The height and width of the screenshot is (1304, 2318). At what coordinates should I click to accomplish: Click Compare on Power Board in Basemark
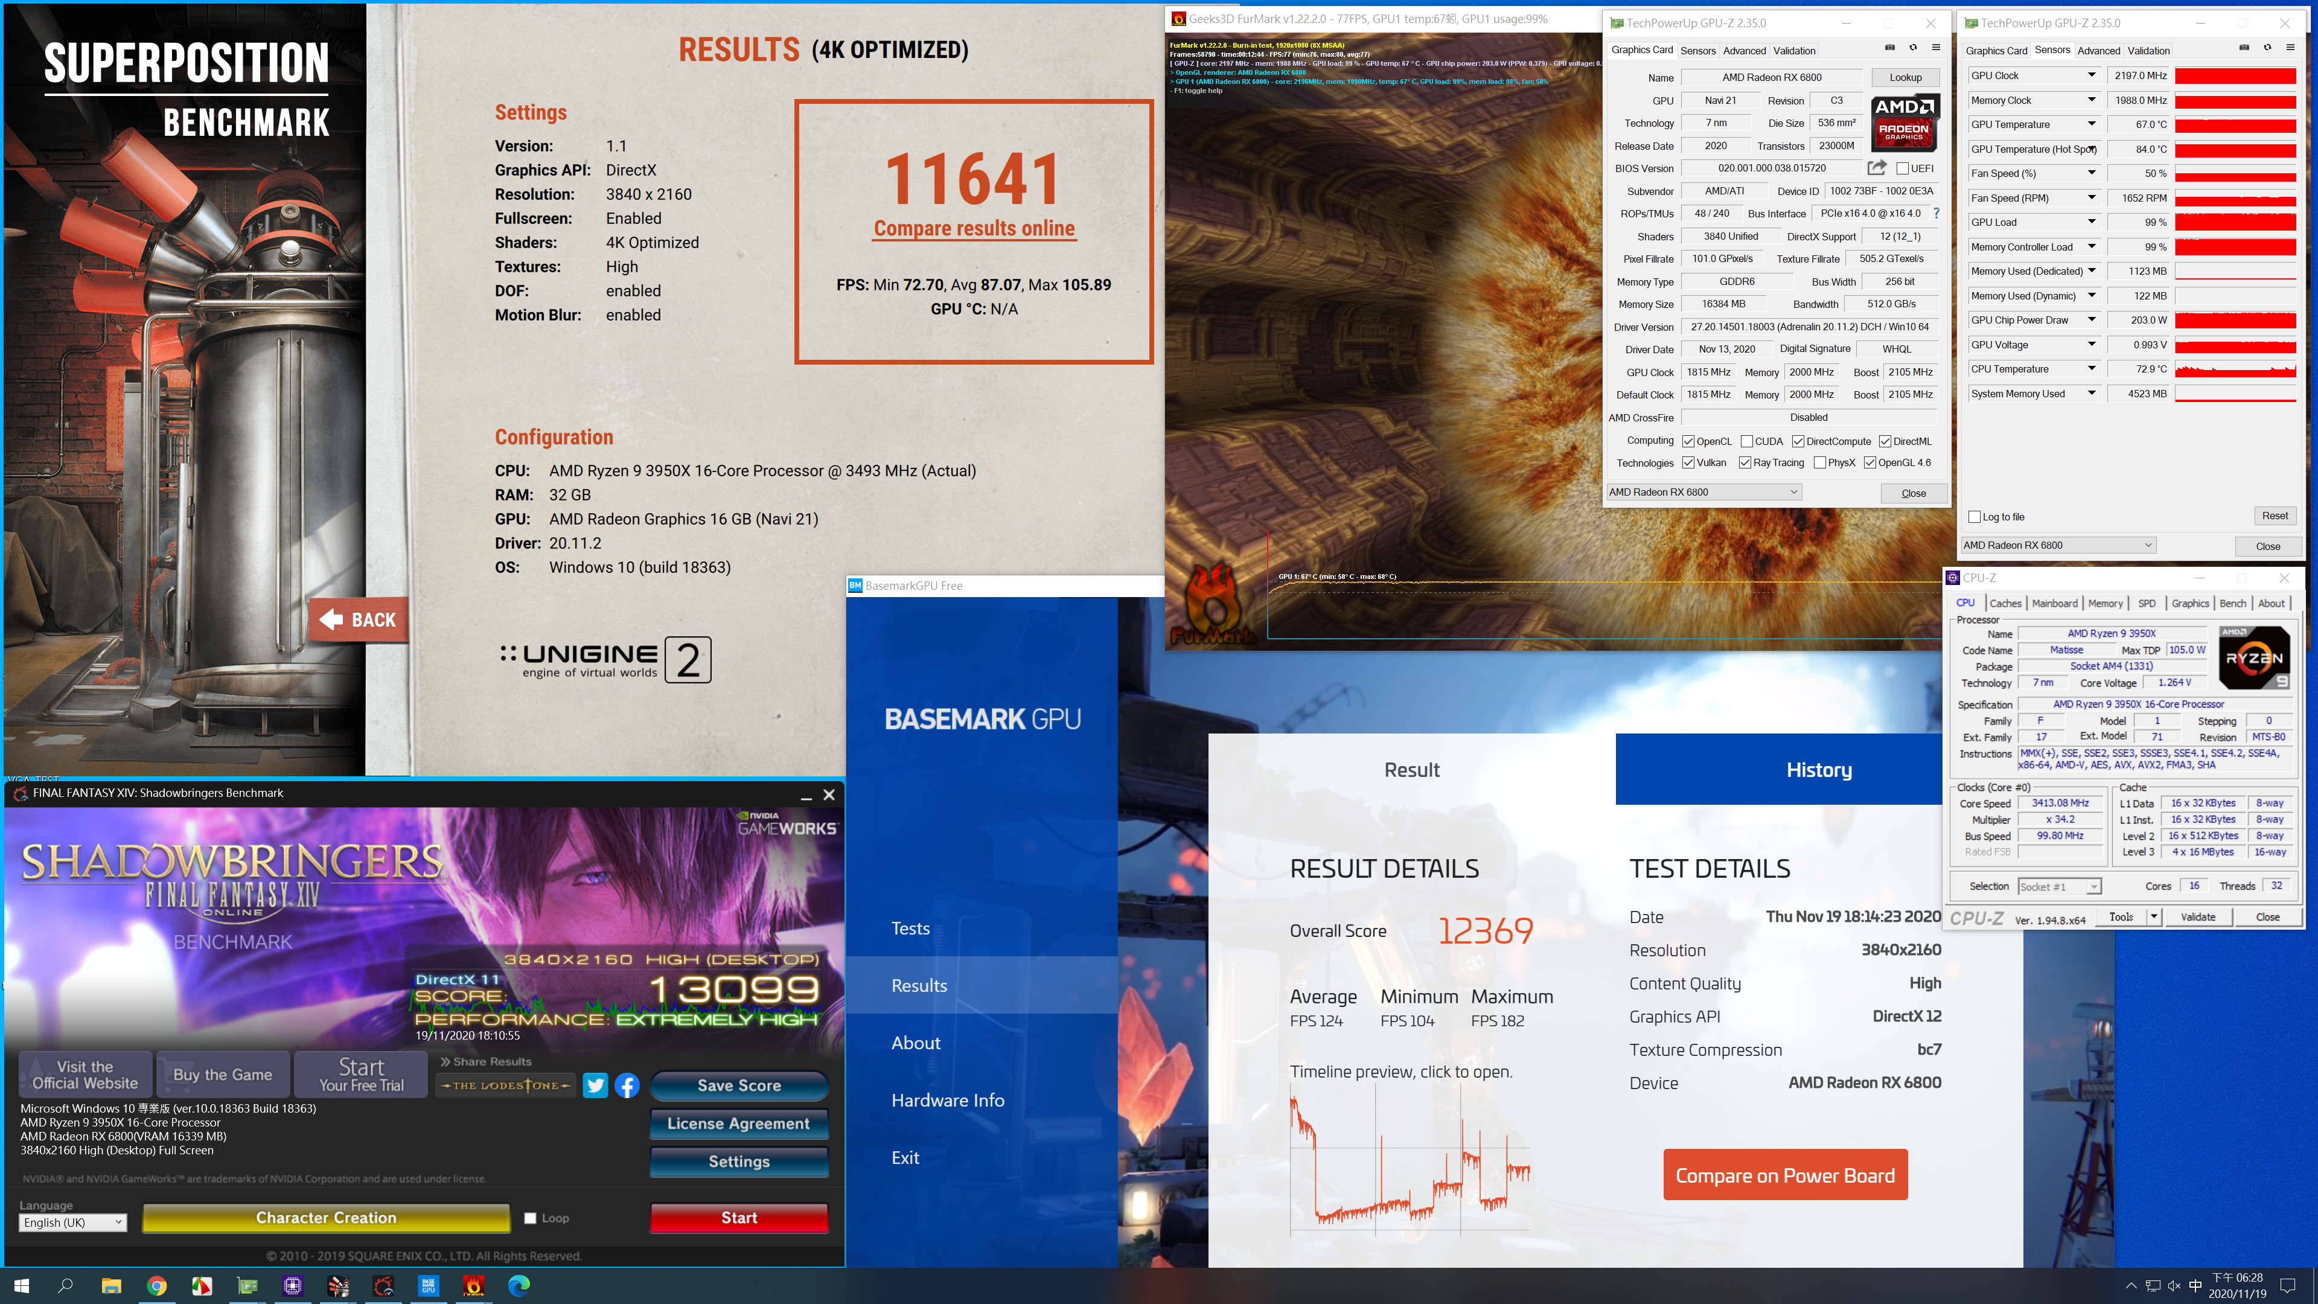point(1786,1174)
